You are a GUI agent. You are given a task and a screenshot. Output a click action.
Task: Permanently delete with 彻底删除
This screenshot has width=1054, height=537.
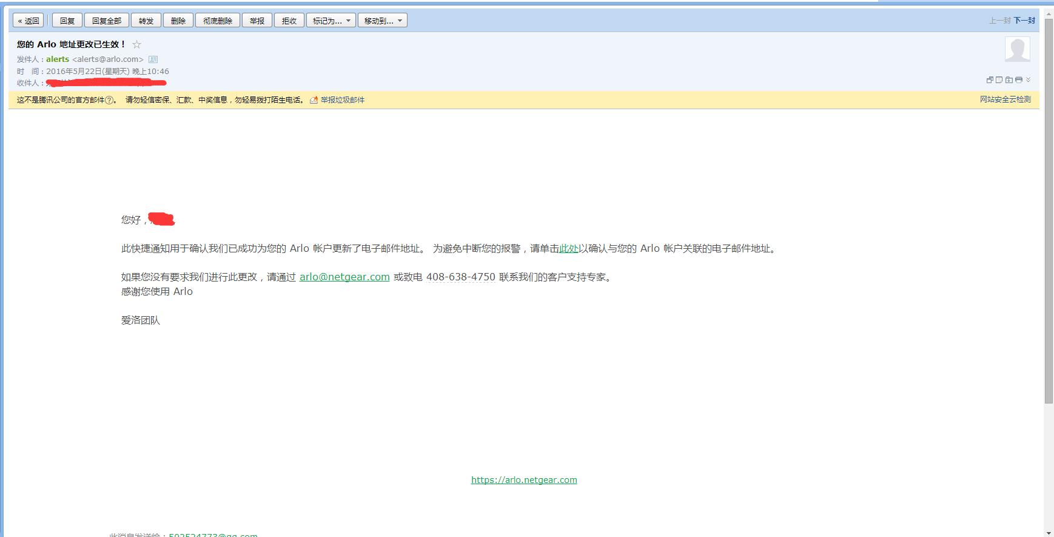[218, 21]
